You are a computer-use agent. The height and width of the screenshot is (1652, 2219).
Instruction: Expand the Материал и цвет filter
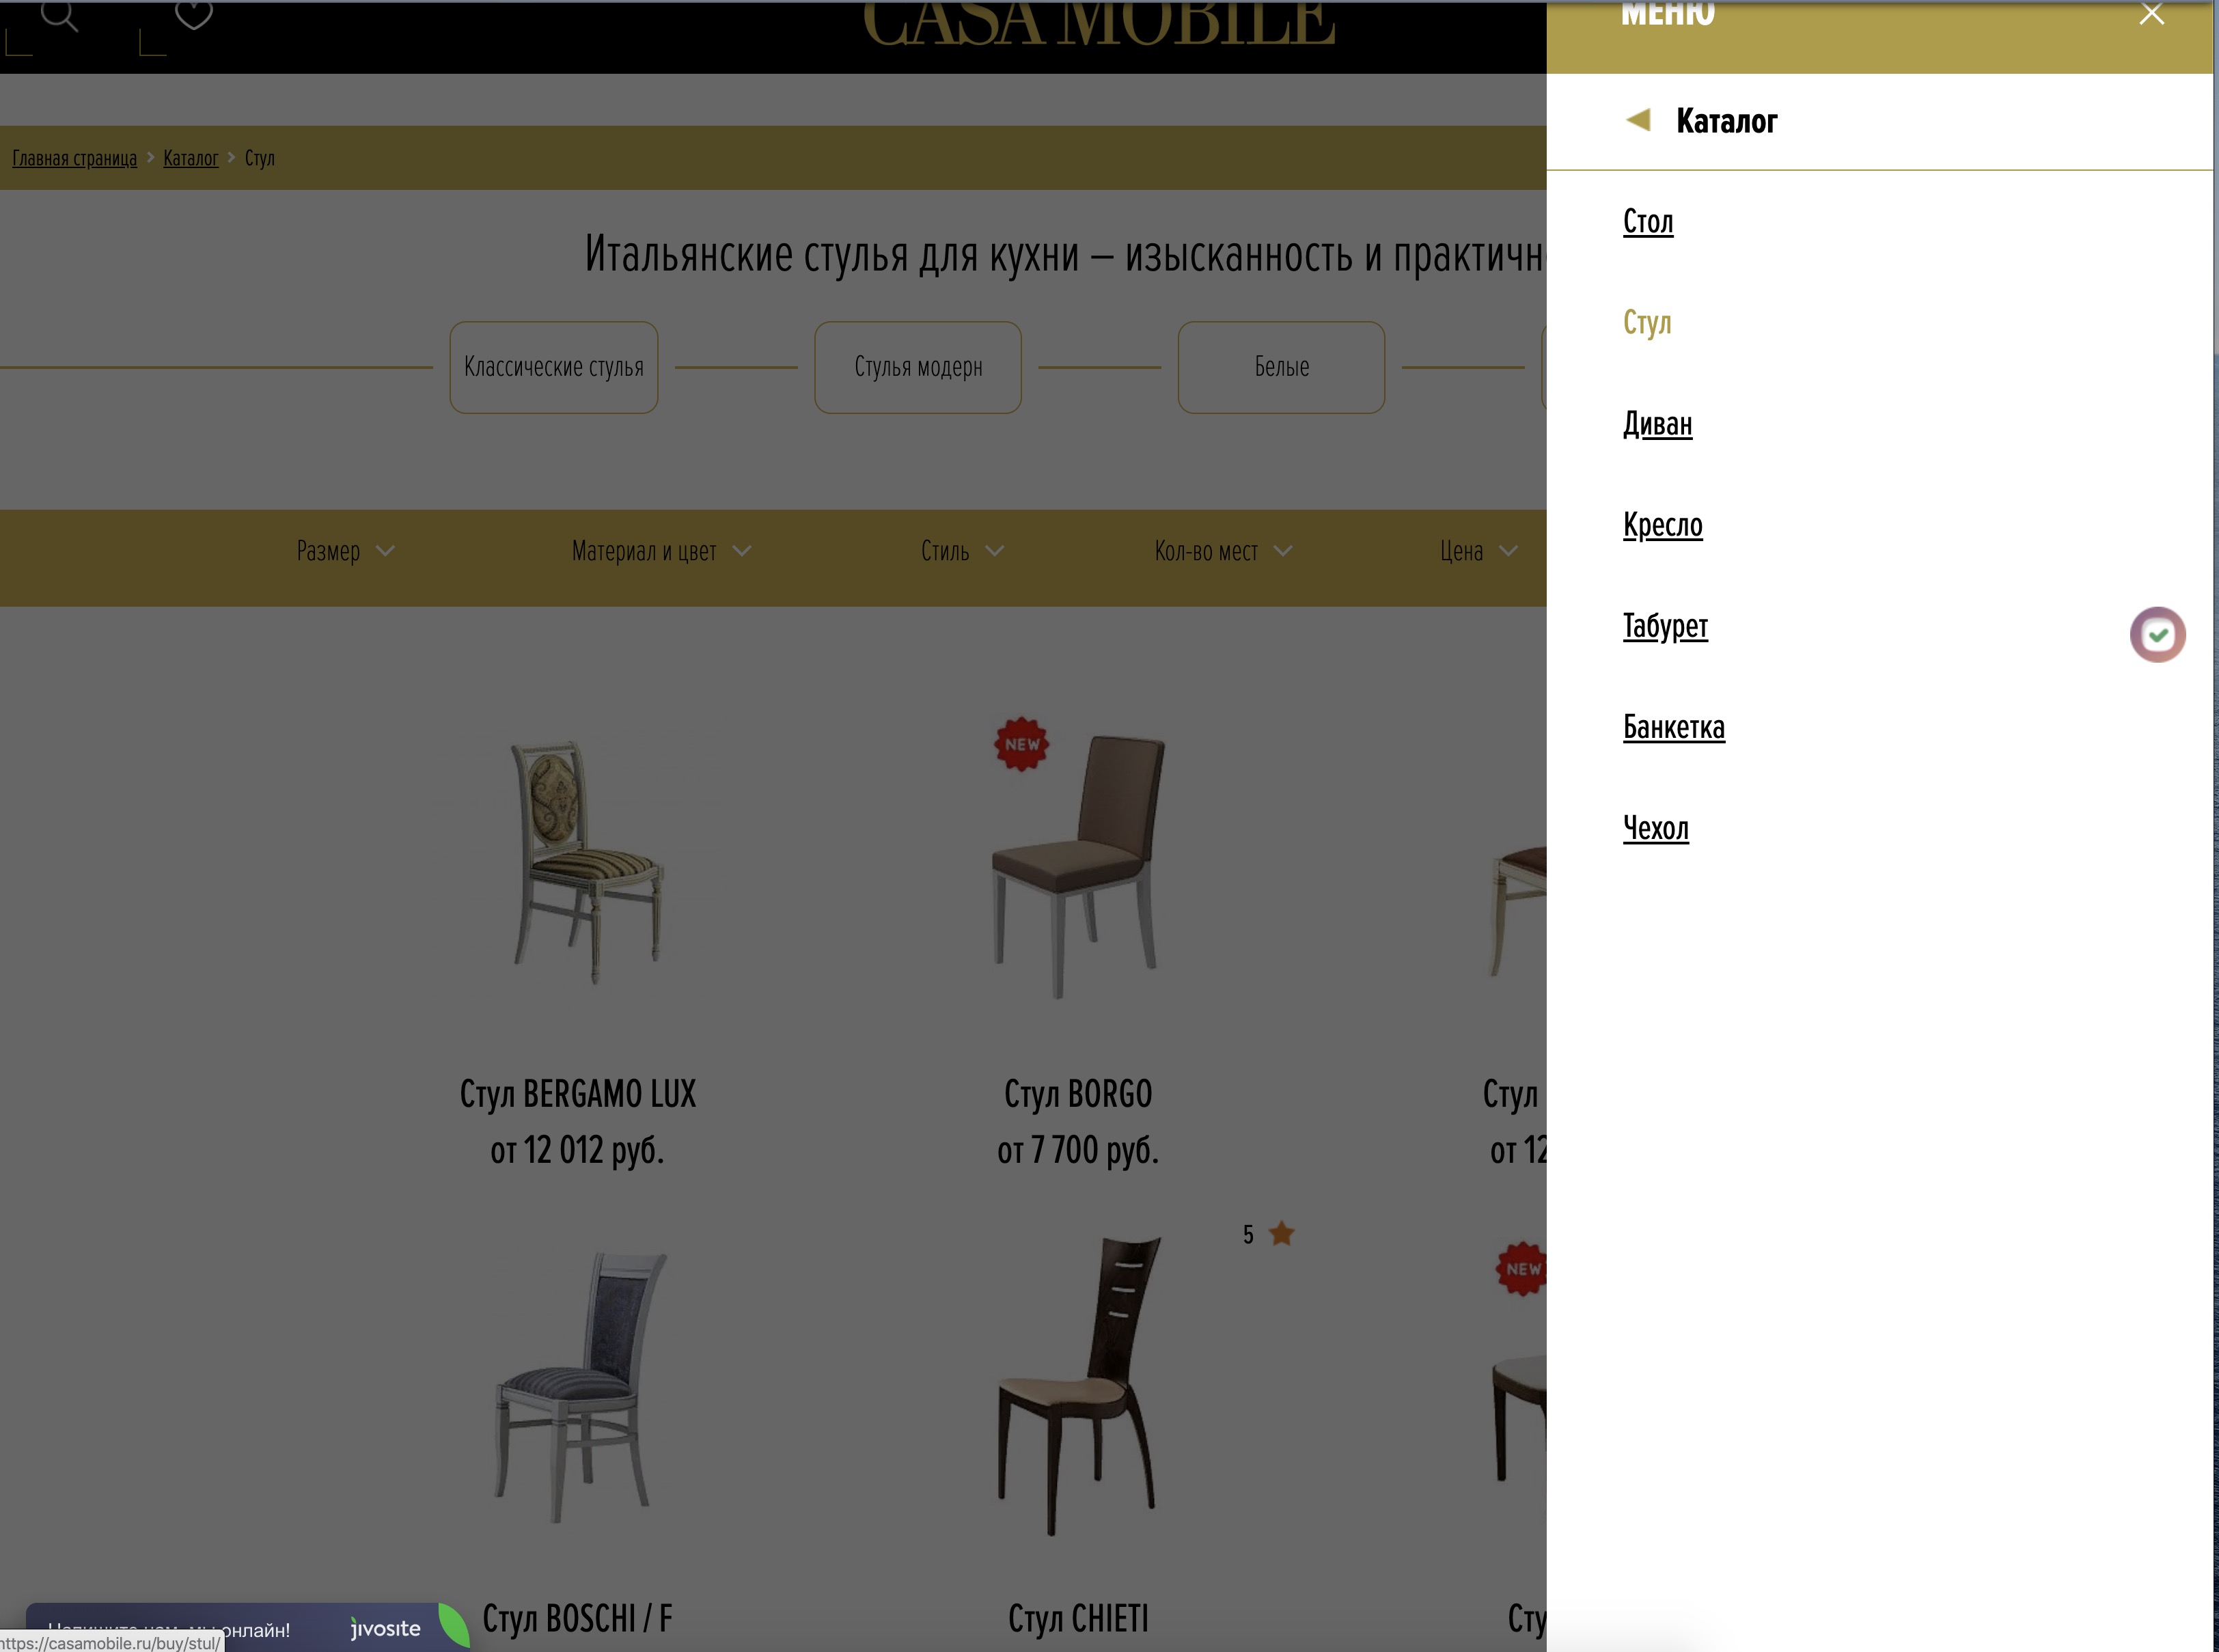(x=661, y=551)
